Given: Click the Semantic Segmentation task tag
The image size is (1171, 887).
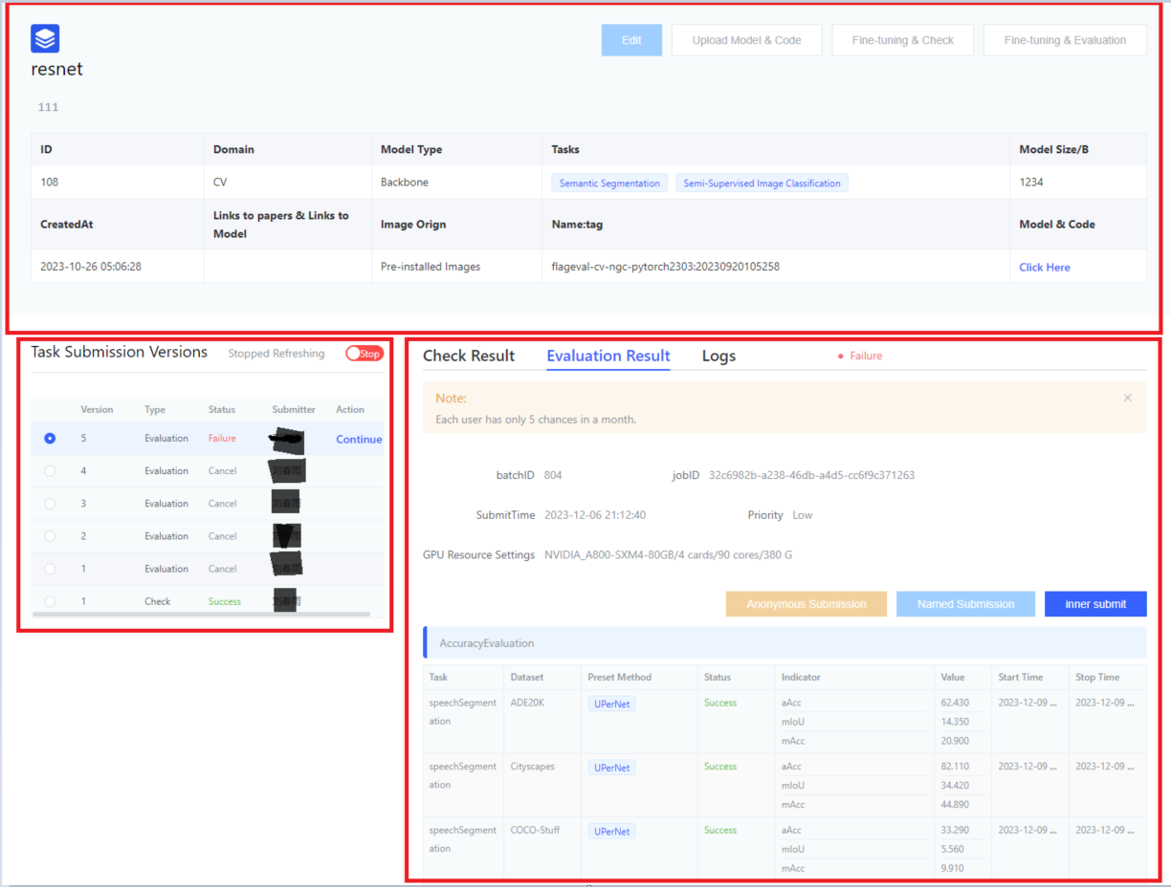Looking at the screenshot, I should pyautogui.click(x=609, y=184).
